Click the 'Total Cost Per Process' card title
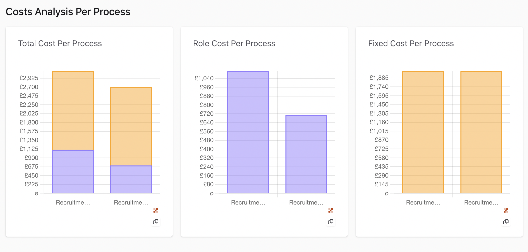The image size is (528, 252). [x=60, y=43]
